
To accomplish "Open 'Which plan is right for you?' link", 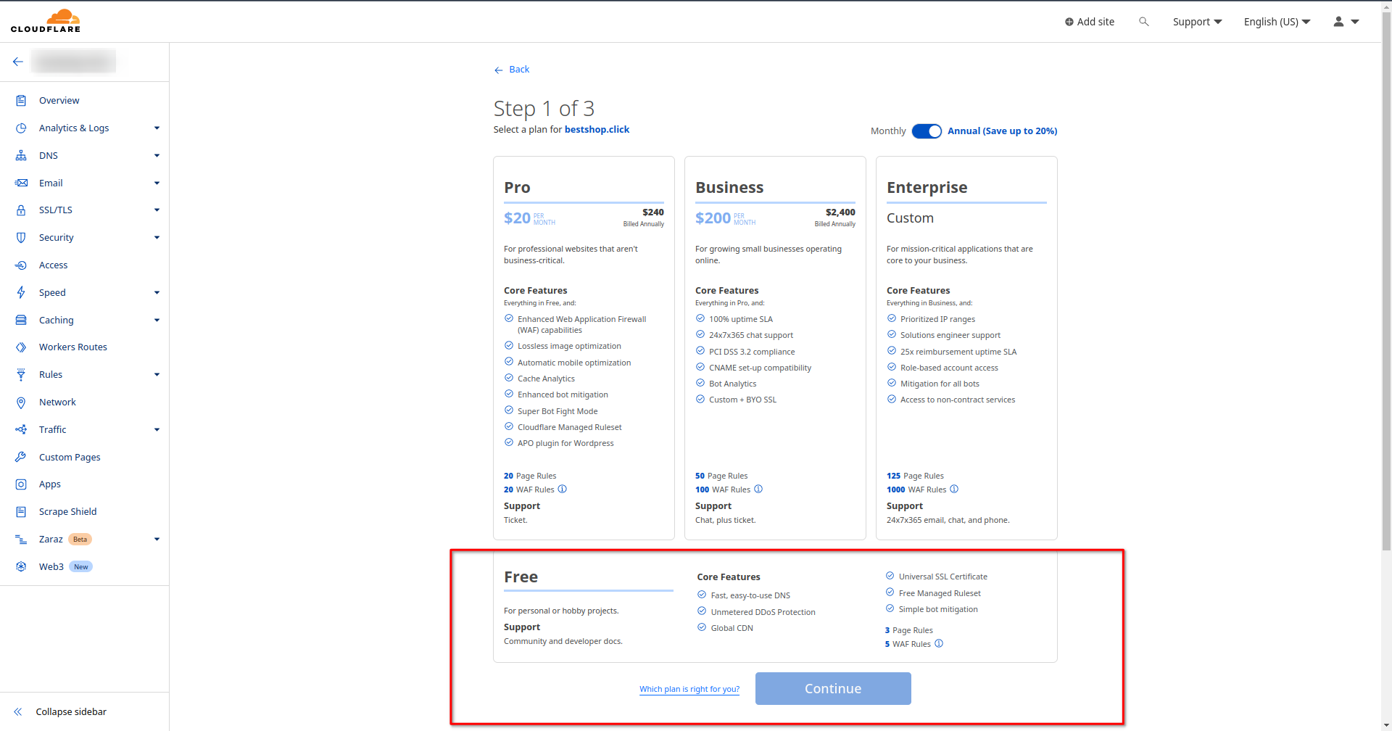I will (689, 690).
